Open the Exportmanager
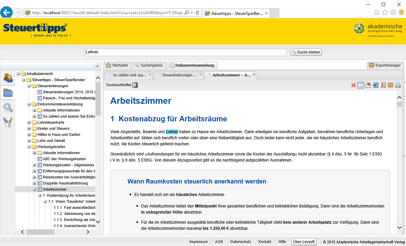 coord(385,65)
